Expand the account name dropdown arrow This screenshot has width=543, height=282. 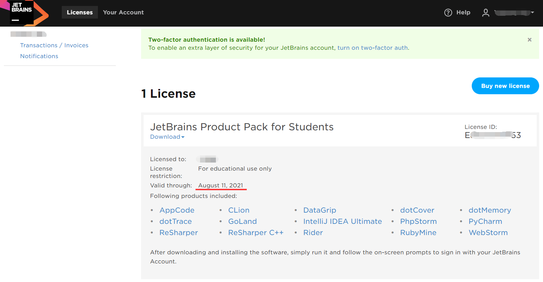click(532, 13)
